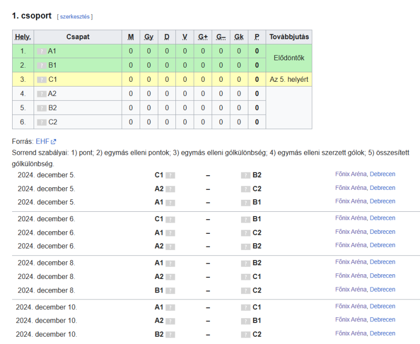This screenshot has height=344, width=420.
Task: Click the Az 5. helyért cell
Action: tap(289, 80)
